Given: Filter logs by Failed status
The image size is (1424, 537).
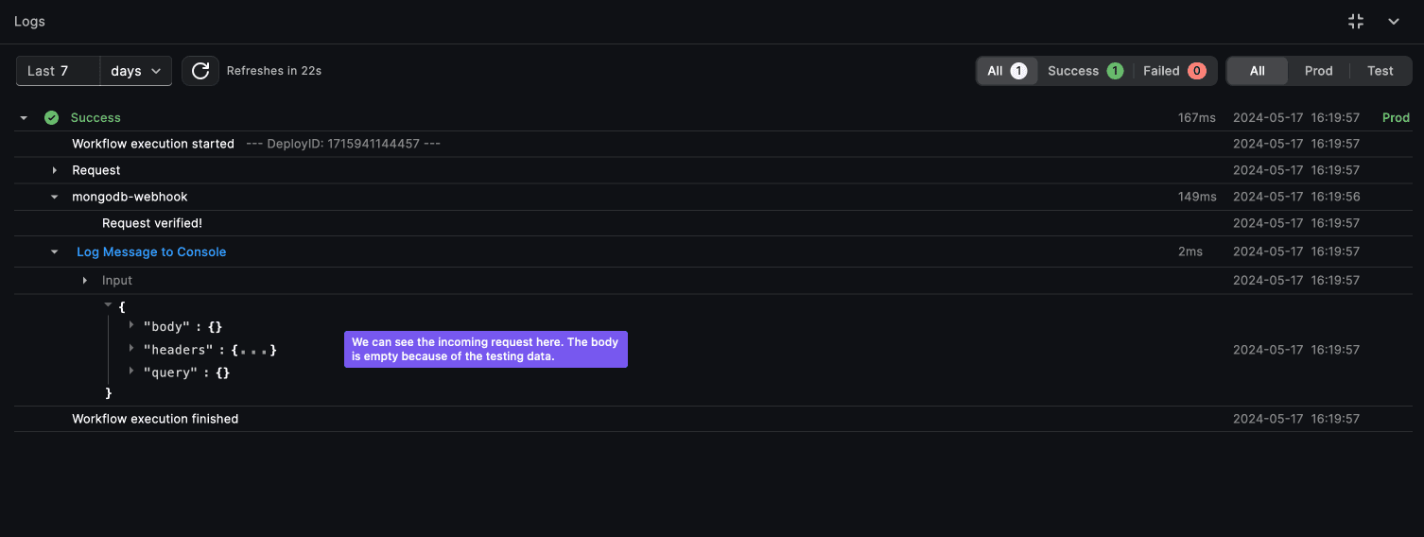Looking at the screenshot, I should (1172, 71).
